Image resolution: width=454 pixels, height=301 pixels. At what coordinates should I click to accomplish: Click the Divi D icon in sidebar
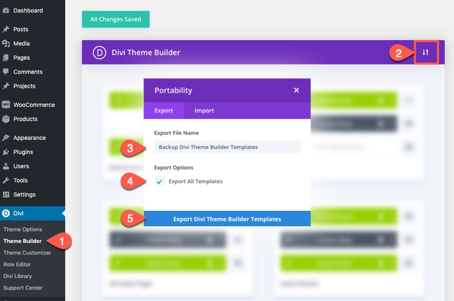point(6,213)
